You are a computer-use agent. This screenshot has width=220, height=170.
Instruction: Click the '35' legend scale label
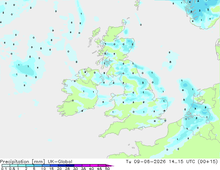click(83, 169)
